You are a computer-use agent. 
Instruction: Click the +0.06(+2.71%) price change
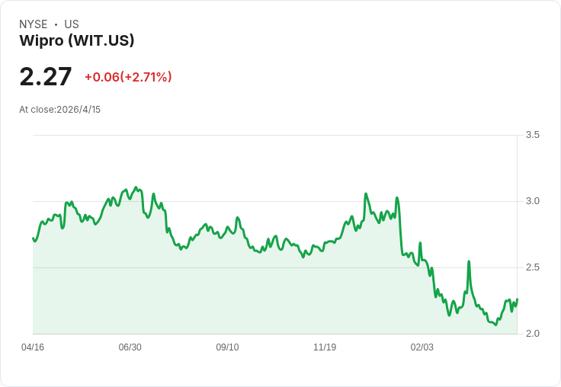(x=128, y=77)
